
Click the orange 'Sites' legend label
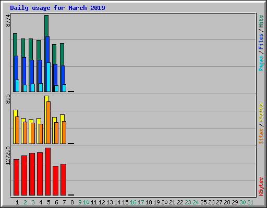tap(261, 136)
